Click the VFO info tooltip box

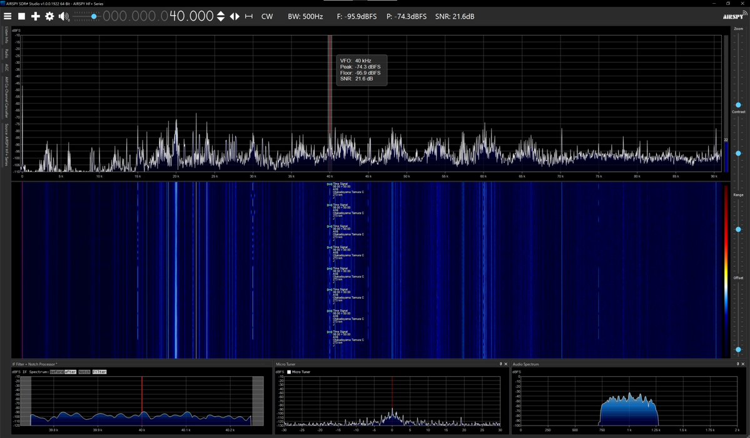(x=362, y=70)
